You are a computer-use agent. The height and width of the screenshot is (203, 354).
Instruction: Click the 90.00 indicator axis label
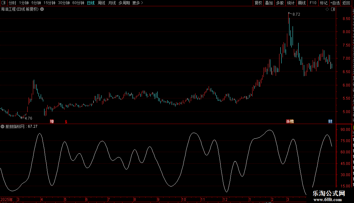pyautogui.click(x=346, y=130)
